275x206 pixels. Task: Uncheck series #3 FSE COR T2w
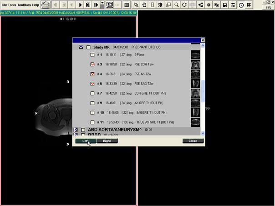[x=92, y=64]
